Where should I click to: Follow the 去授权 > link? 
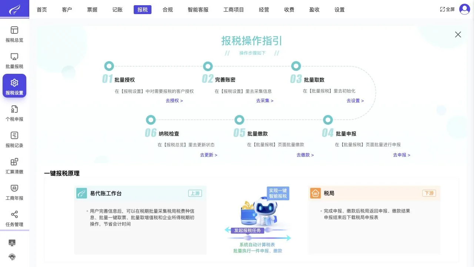[x=174, y=100]
